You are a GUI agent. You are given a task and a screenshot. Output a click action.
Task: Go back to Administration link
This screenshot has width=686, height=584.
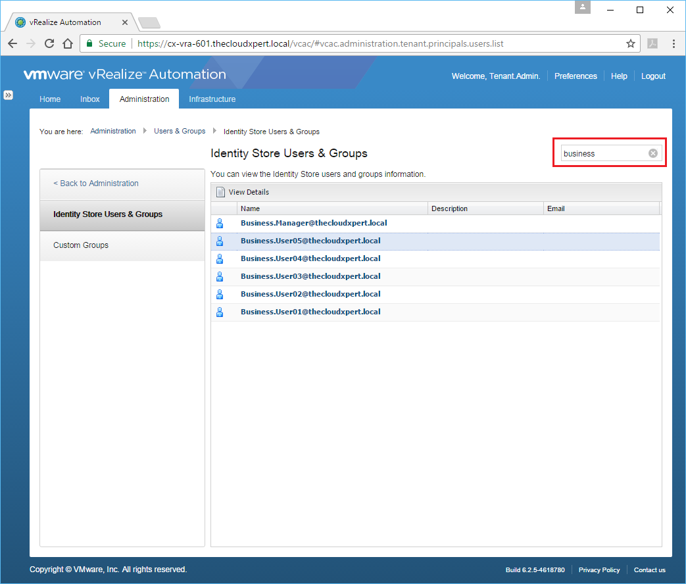[96, 183]
